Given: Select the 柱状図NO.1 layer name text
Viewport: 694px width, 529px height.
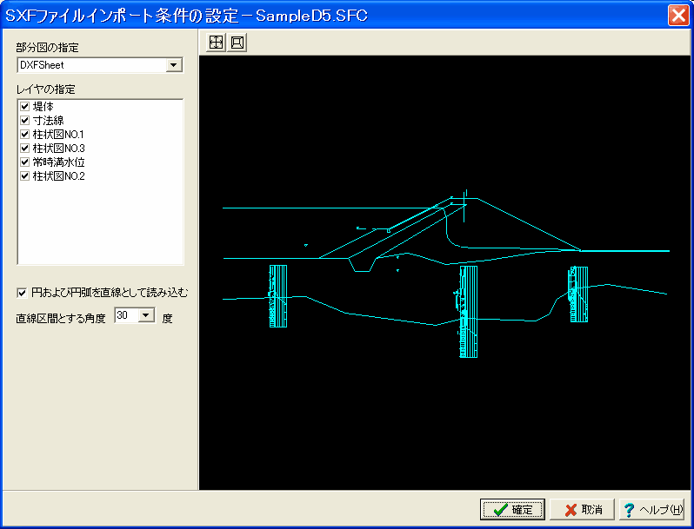Looking at the screenshot, I should point(58,135).
